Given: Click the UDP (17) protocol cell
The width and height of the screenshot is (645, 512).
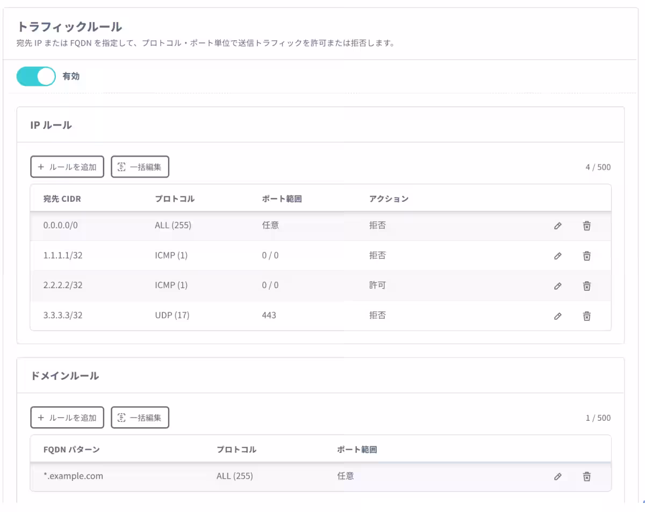Looking at the screenshot, I should point(172,315).
